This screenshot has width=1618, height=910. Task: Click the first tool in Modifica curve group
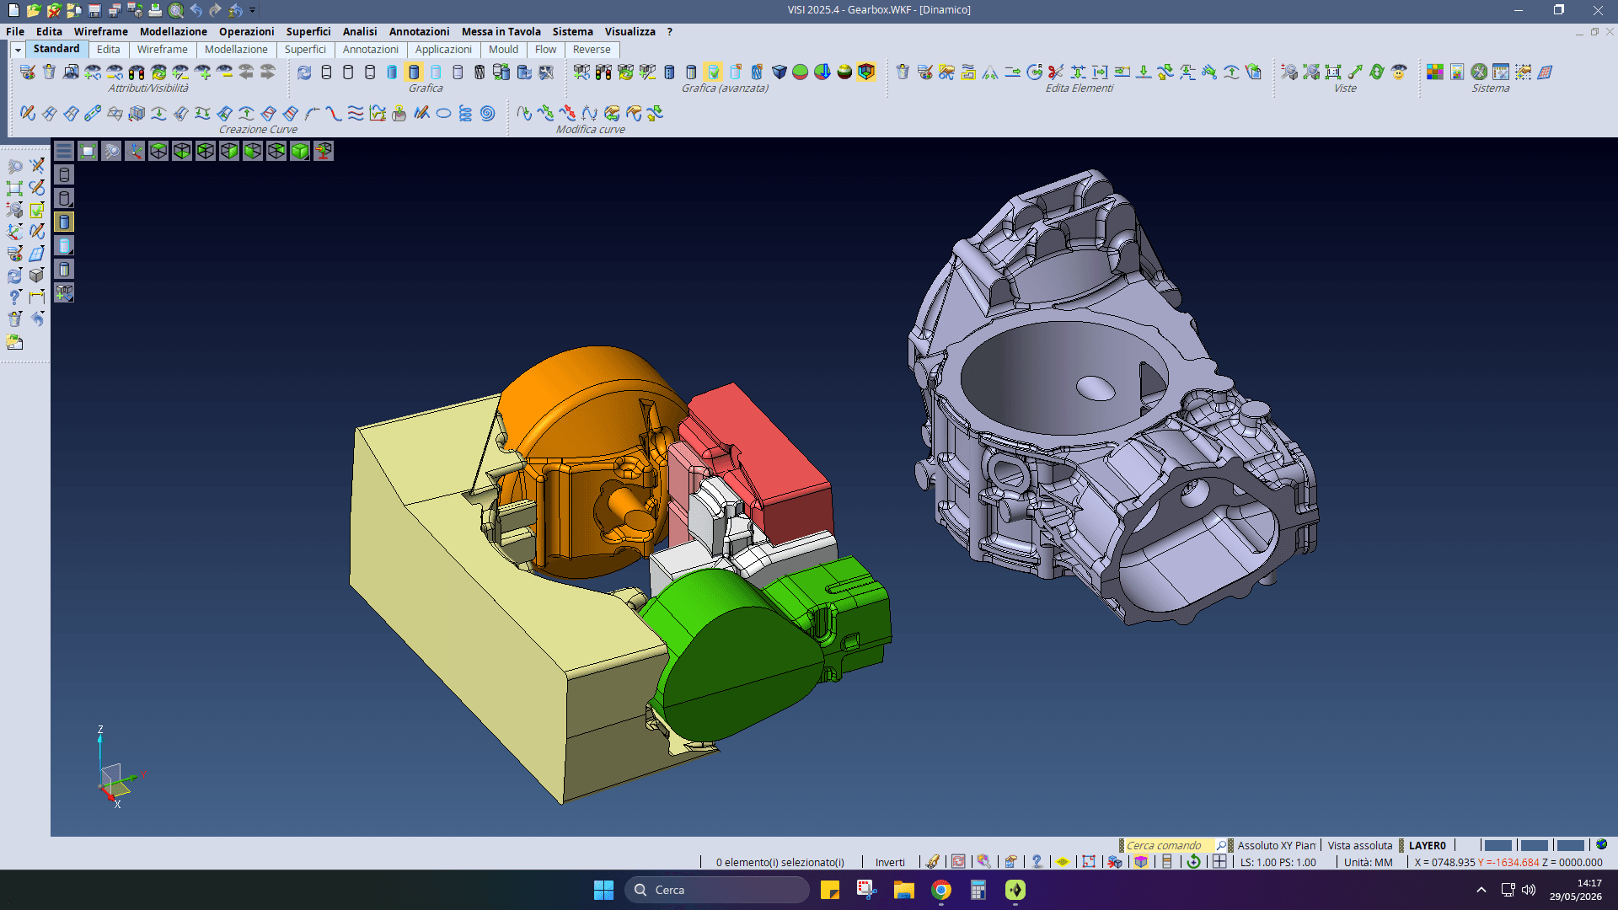(524, 113)
